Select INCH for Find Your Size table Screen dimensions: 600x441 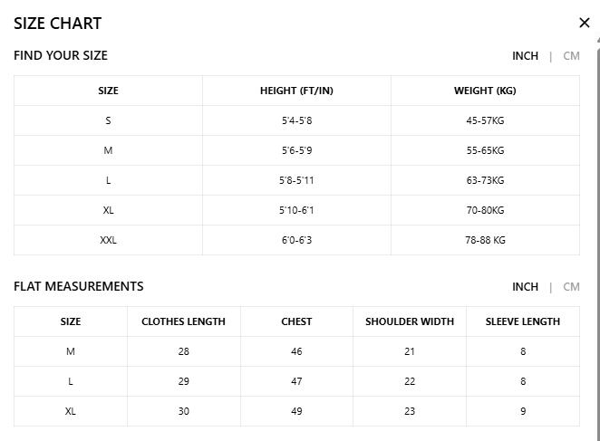pyautogui.click(x=525, y=56)
